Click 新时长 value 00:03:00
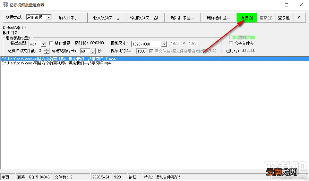Image resolution: width=309 pixels, height=181 pixels. (x=97, y=43)
